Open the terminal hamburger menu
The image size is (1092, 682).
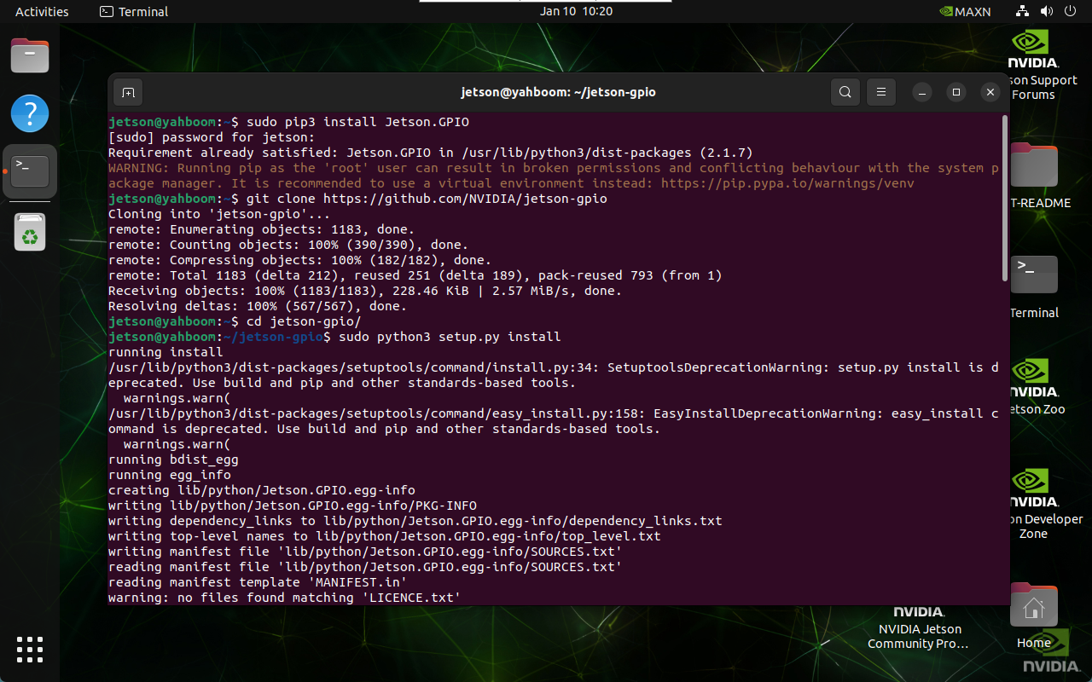pyautogui.click(x=881, y=92)
